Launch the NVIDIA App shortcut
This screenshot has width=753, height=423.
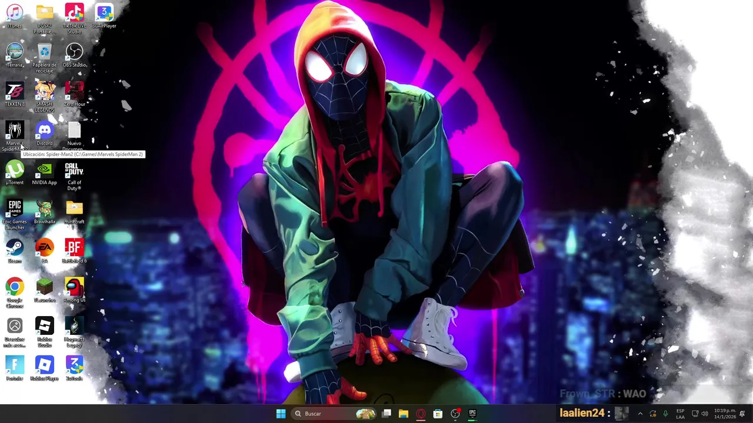44,173
